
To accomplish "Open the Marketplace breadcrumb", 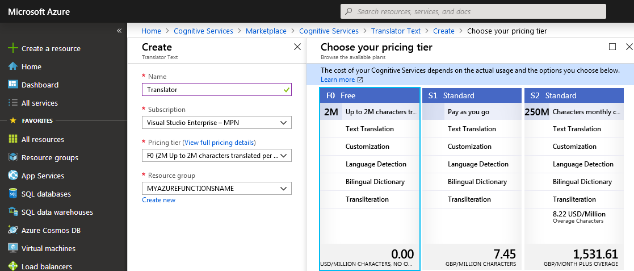I will coord(266,31).
